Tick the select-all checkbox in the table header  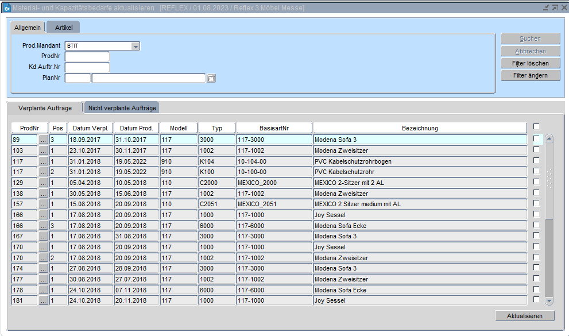(x=536, y=127)
